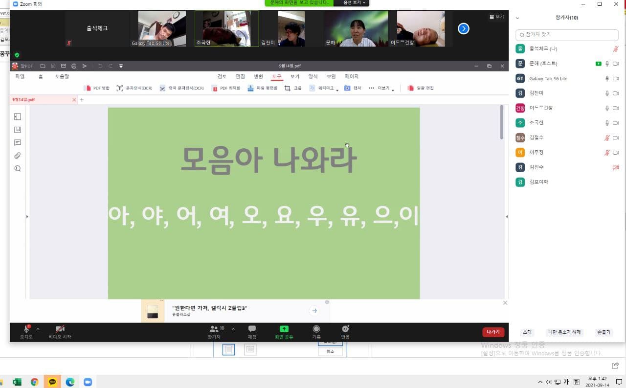Open the 파일 menu in PDF app

(20, 77)
